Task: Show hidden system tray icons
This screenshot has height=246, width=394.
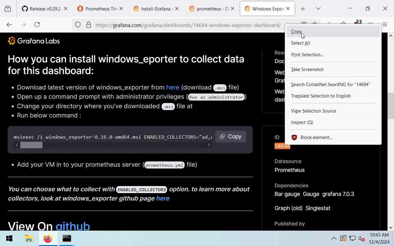Action: pos(334,238)
